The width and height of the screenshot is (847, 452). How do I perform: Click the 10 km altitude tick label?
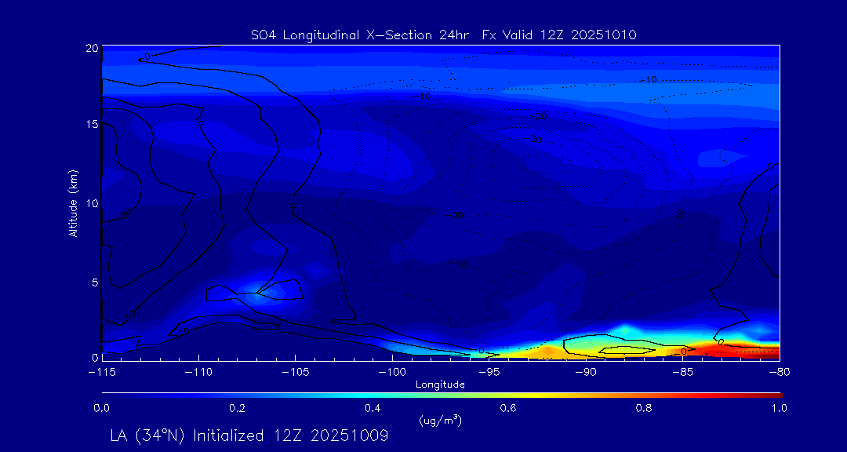click(x=91, y=203)
